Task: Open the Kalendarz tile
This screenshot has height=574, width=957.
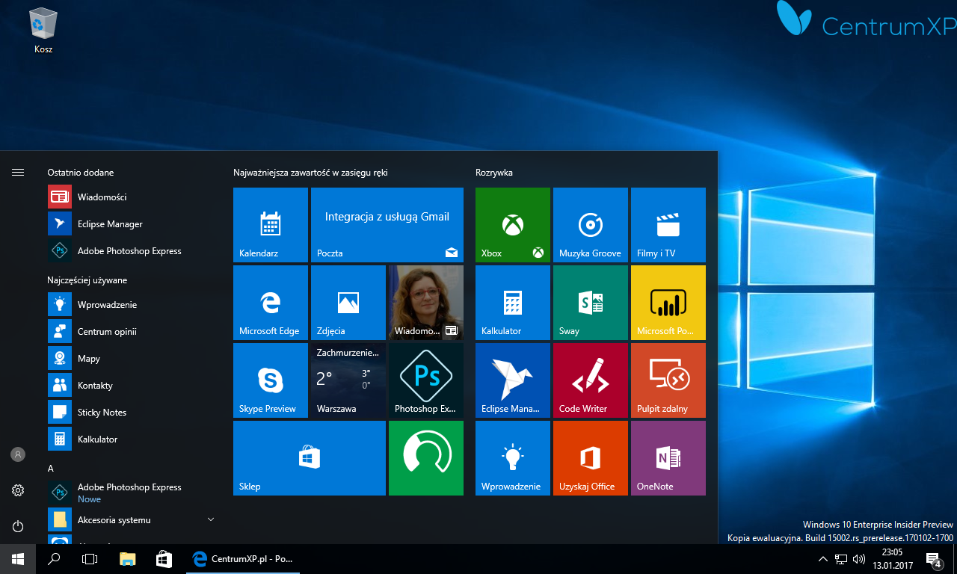Action: pos(271,225)
